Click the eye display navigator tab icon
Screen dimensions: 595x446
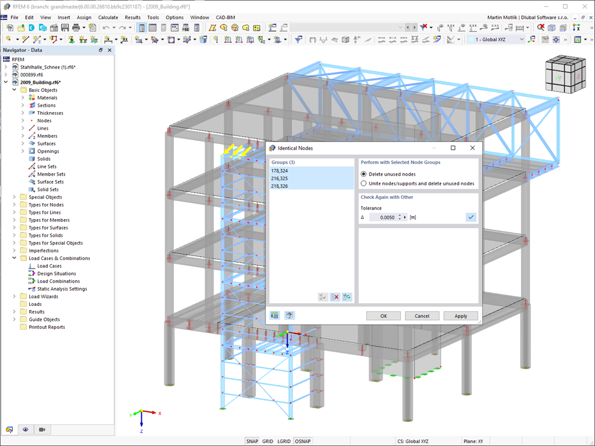click(x=25, y=429)
